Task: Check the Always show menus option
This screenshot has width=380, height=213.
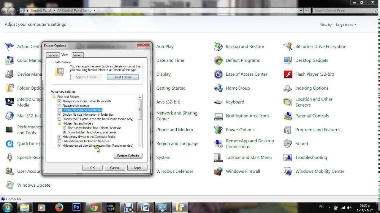Action: 60,106
